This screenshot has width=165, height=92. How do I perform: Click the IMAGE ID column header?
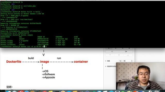[41, 37]
